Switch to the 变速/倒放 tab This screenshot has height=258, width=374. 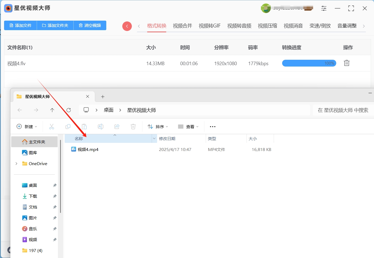(320, 26)
